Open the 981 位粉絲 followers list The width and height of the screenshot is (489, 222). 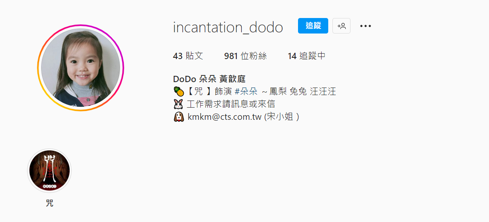click(x=246, y=56)
